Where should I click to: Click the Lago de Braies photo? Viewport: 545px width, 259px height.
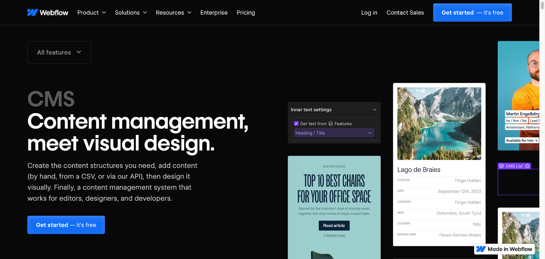(x=439, y=124)
